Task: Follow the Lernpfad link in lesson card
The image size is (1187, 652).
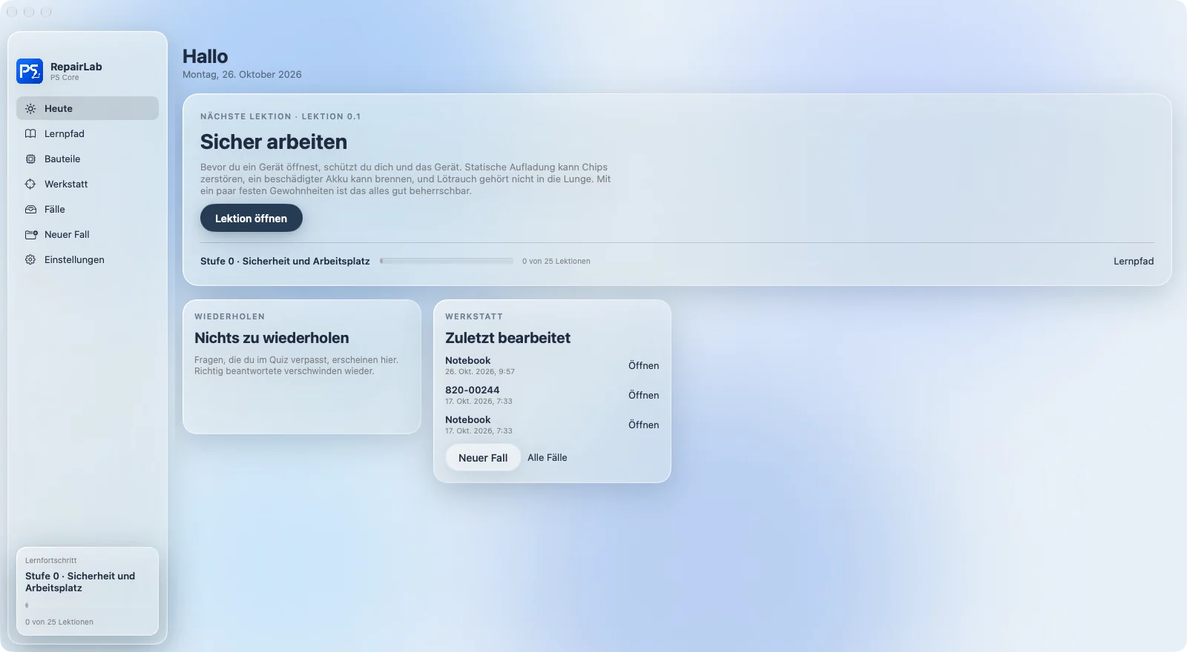Action: pos(1133,261)
